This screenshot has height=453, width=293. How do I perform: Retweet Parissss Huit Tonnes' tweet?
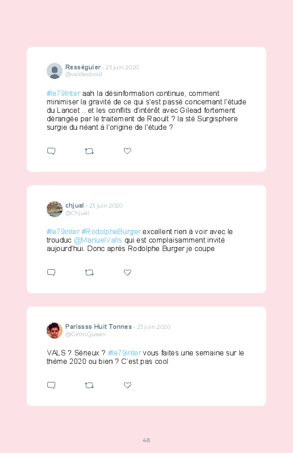coord(89,385)
